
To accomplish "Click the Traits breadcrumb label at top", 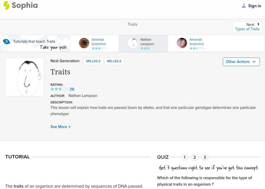I will coord(132,24).
